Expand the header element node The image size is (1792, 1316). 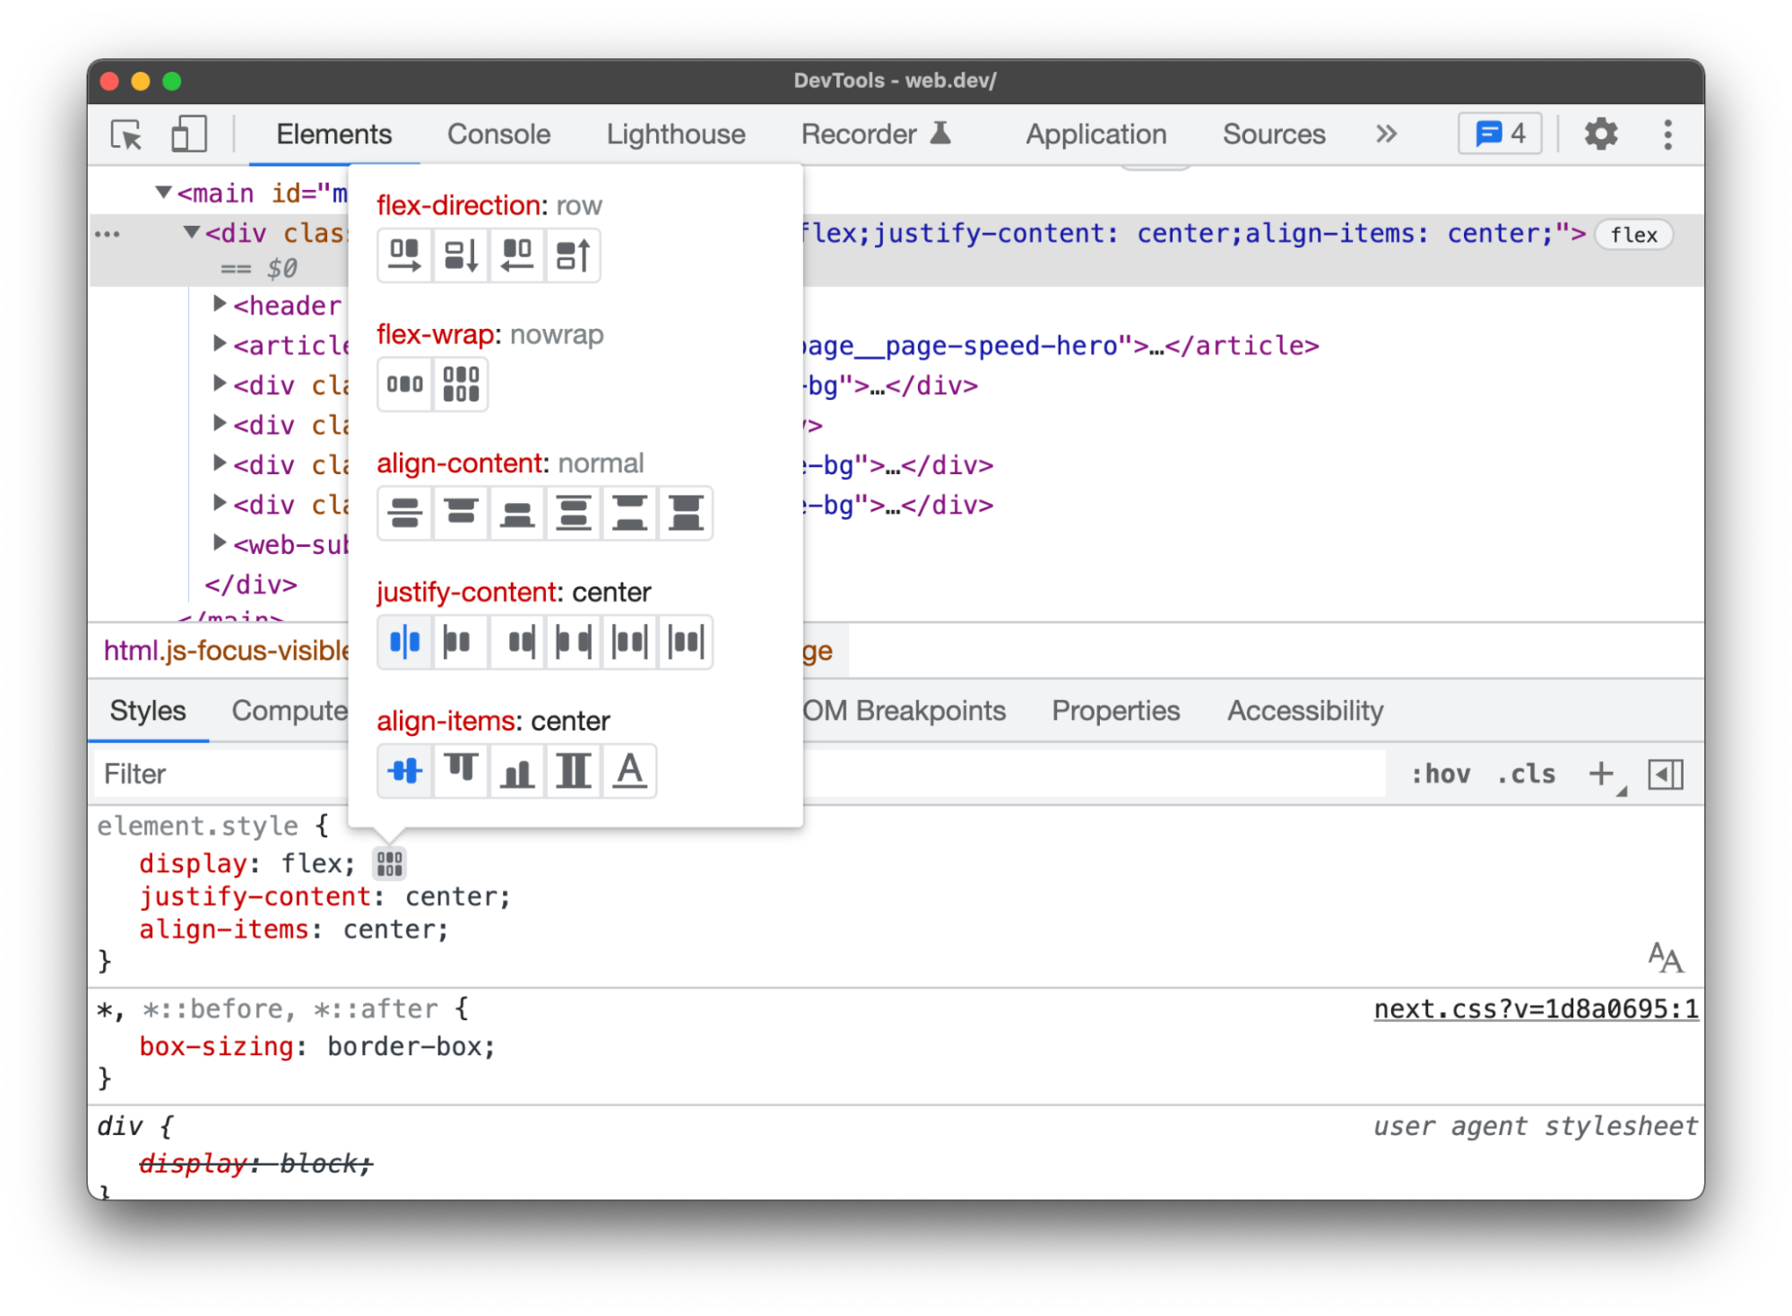pos(220,305)
